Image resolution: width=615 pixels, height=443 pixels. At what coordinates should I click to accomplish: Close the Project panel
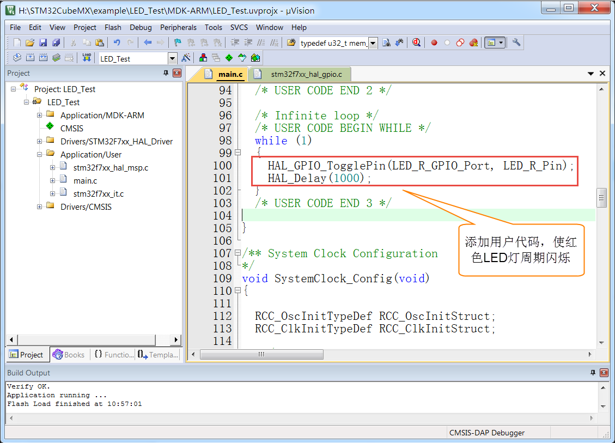[x=177, y=73]
